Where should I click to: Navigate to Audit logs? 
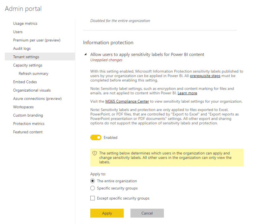point(21,48)
